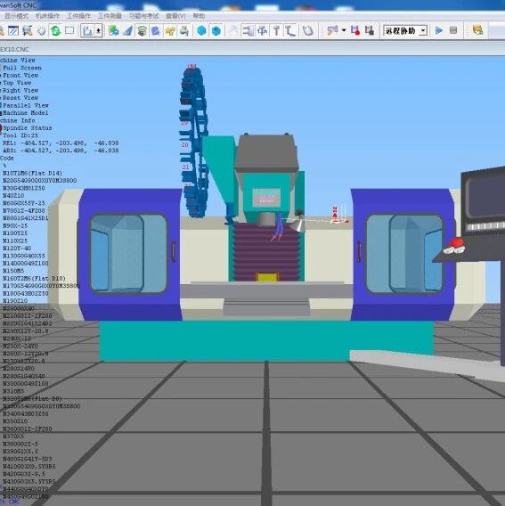Open the 显示模式 menu

16,16
